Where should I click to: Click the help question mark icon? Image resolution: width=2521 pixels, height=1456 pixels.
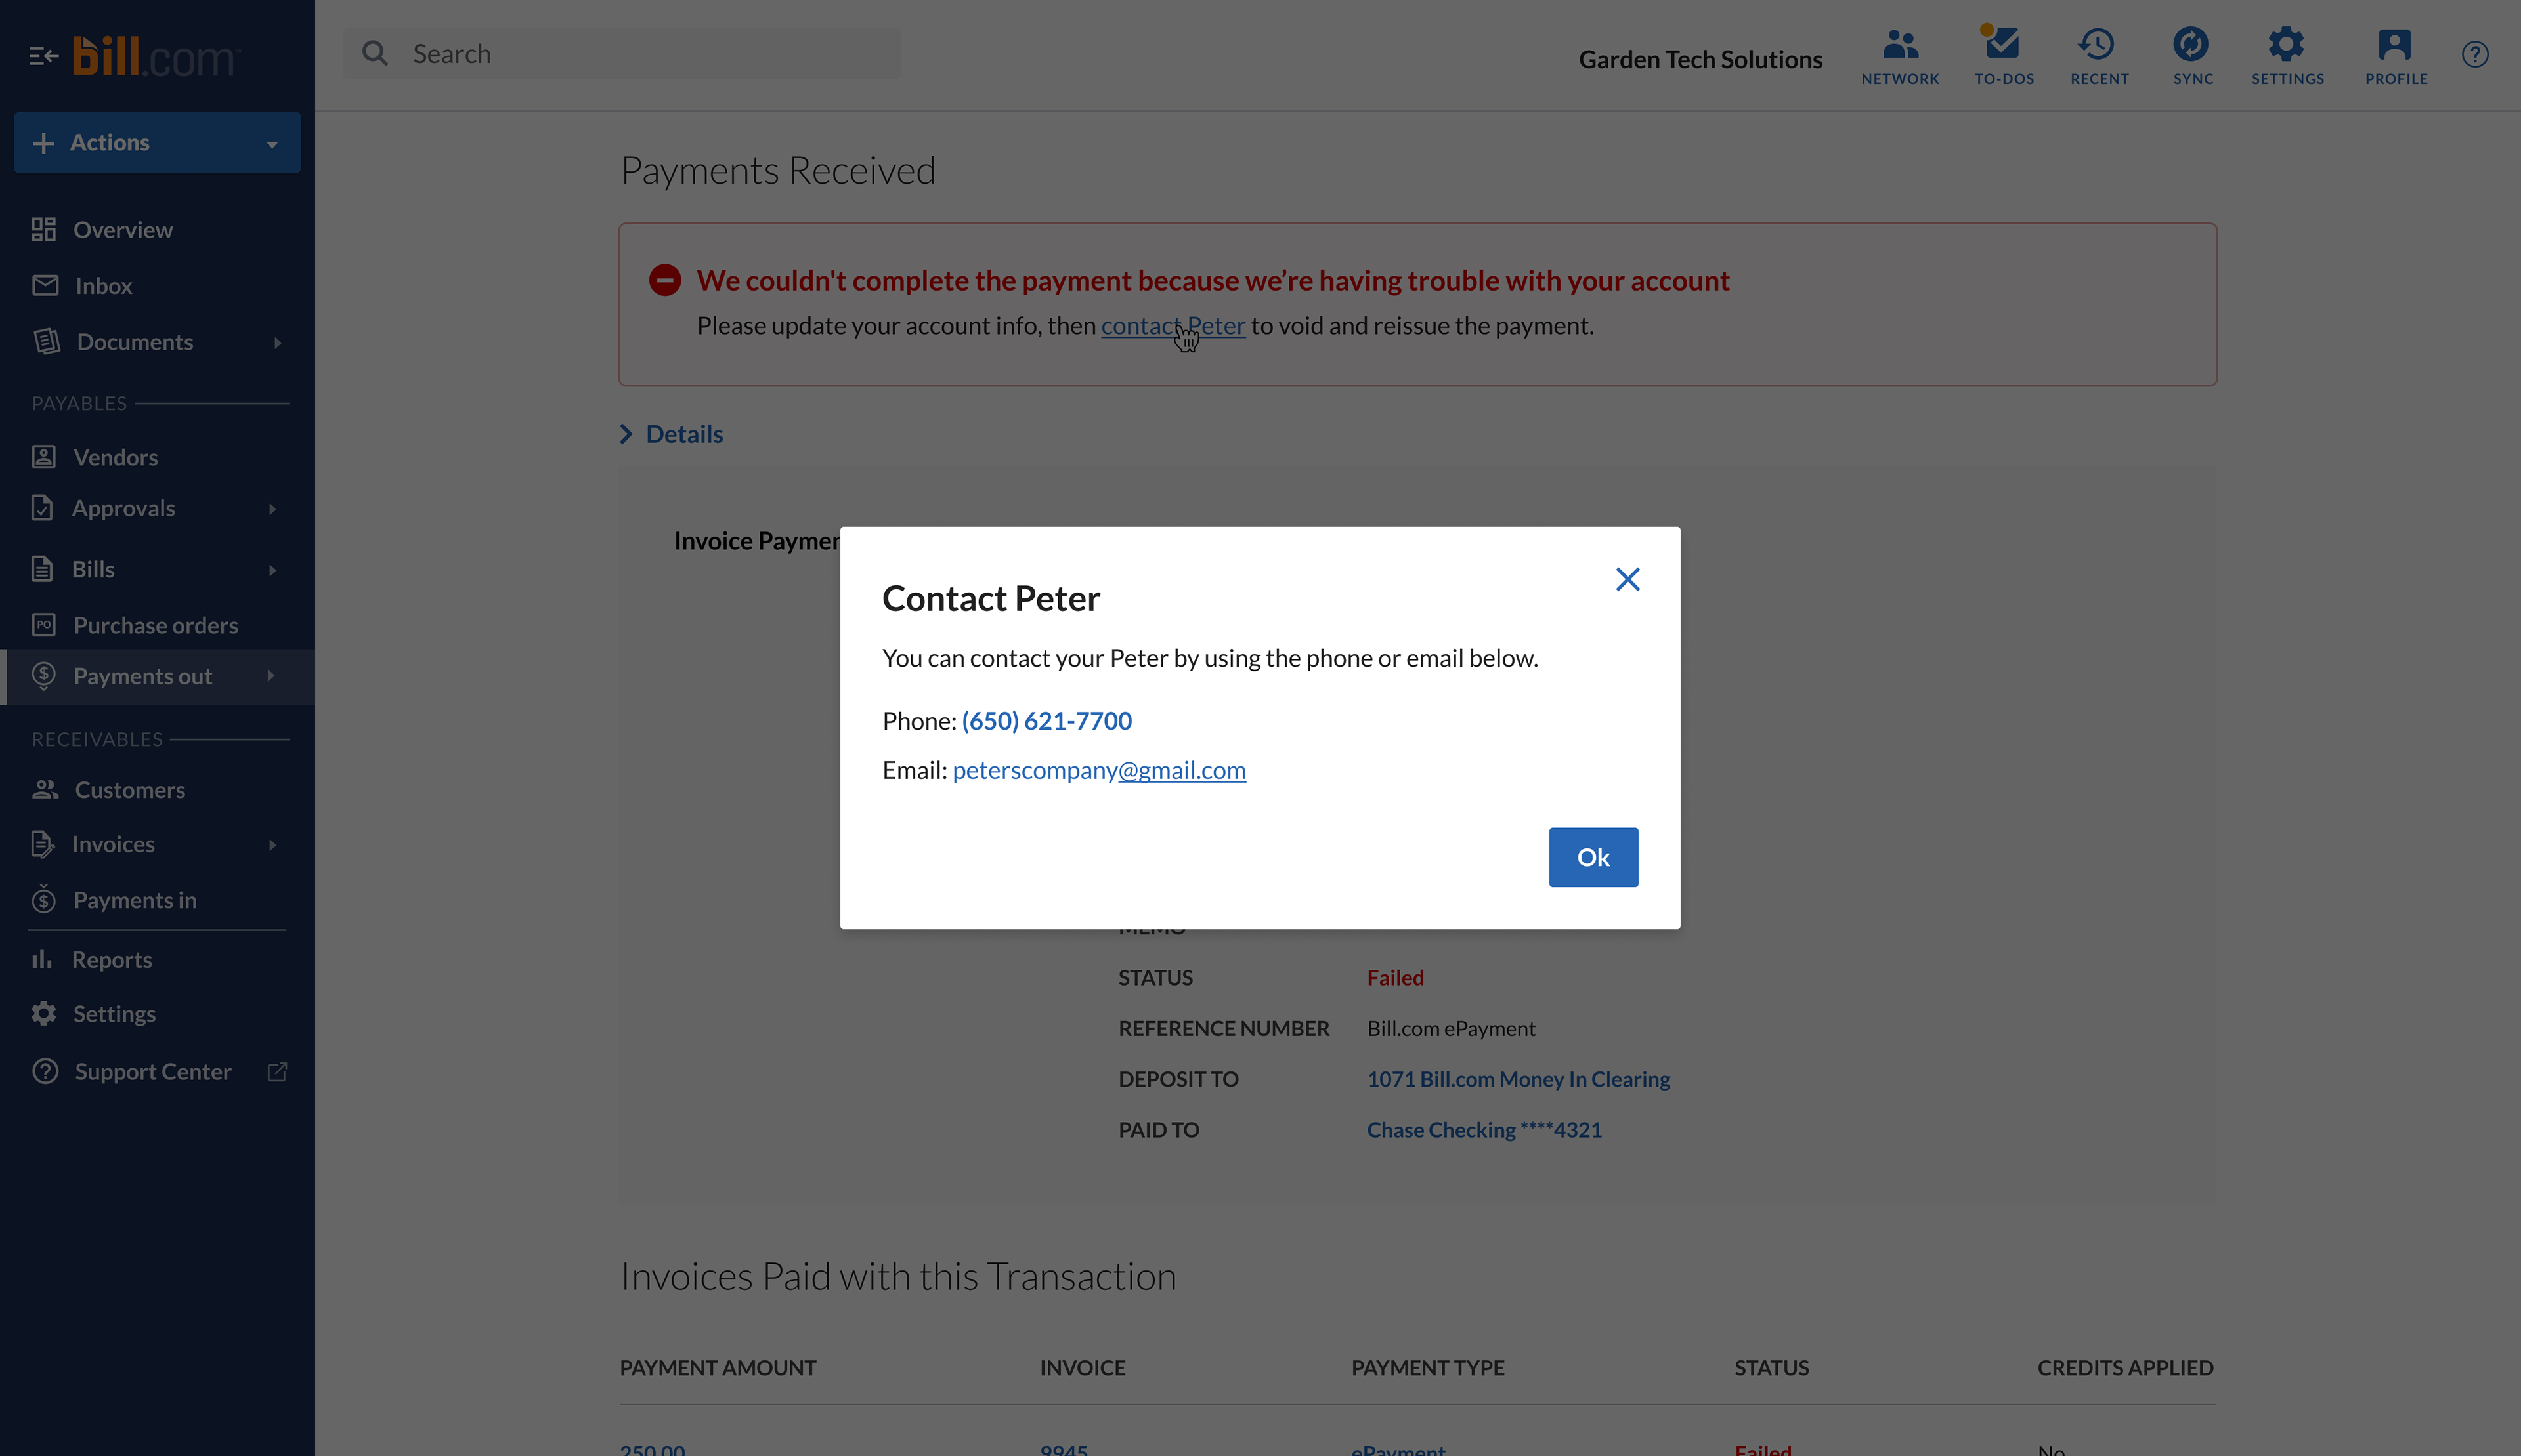tap(2475, 54)
